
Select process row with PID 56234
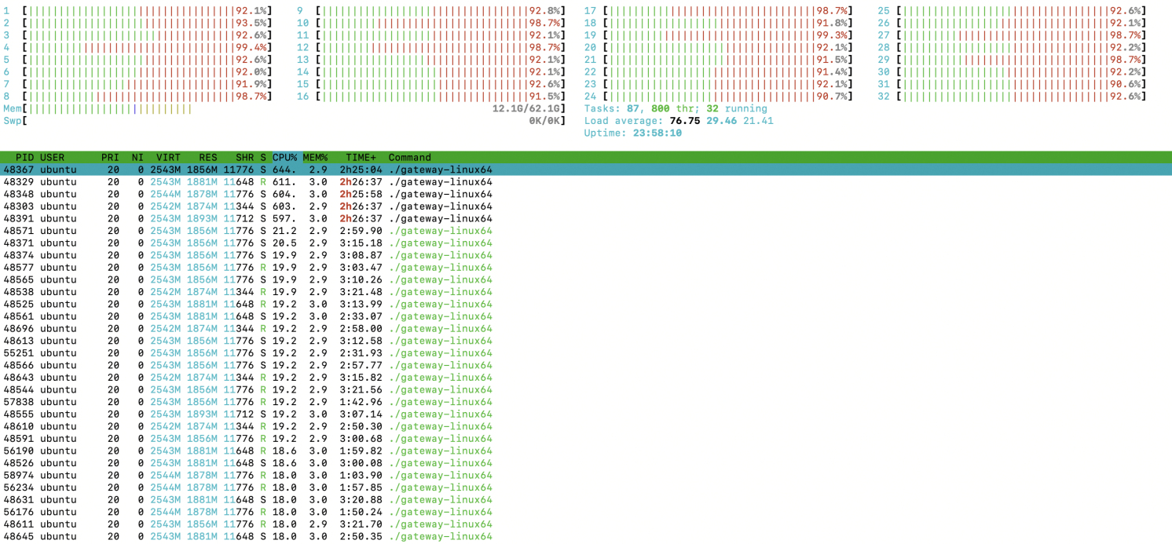click(x=586, y=487)
